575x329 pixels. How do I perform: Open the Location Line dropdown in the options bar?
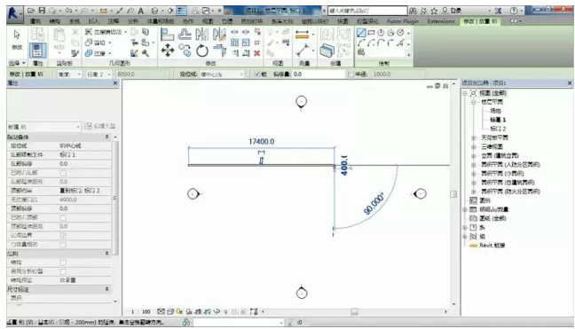pos(222,74)
